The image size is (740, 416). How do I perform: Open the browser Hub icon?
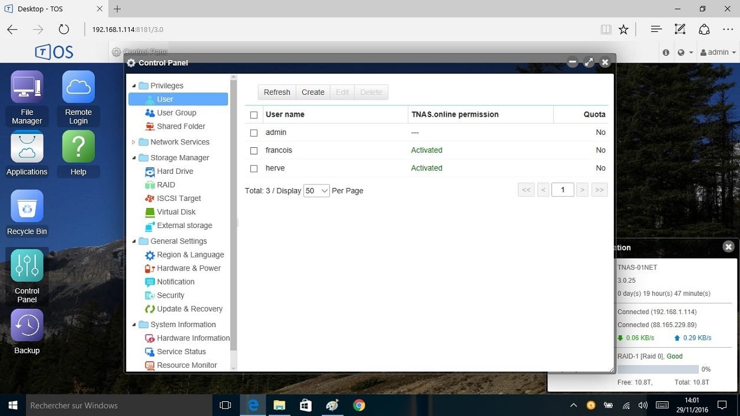pos(656,29)
